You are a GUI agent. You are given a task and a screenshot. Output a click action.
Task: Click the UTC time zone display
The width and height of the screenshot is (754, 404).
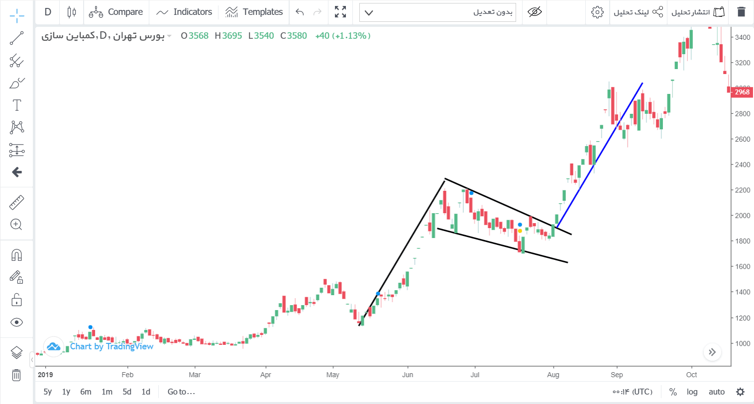633,392
